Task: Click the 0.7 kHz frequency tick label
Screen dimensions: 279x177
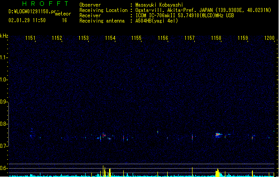Action: point(3,146)
